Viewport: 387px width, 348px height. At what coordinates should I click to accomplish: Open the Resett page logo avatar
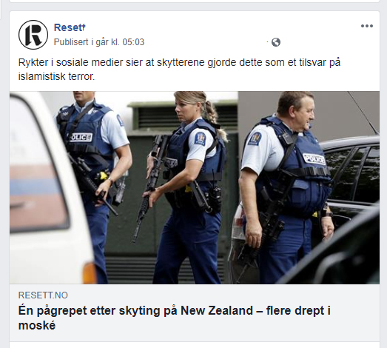click(x=33, y=35)
